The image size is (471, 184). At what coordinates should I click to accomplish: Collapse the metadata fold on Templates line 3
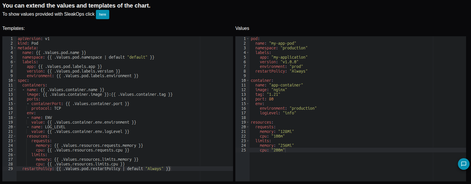(15, 48)
